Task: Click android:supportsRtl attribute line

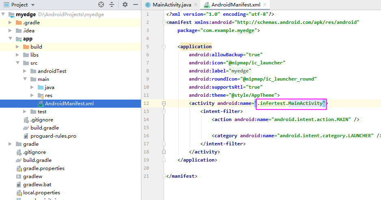Action: click(x=226, y=87)
